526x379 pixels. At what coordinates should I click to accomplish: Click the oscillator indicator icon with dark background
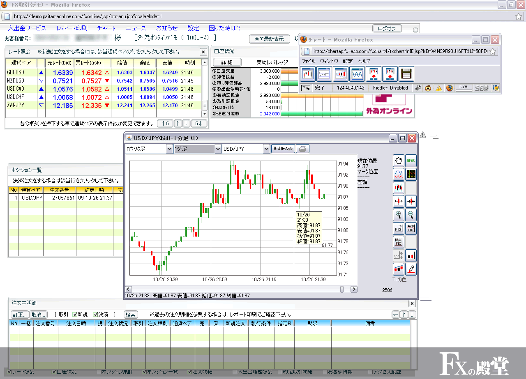tap(411, 175)
